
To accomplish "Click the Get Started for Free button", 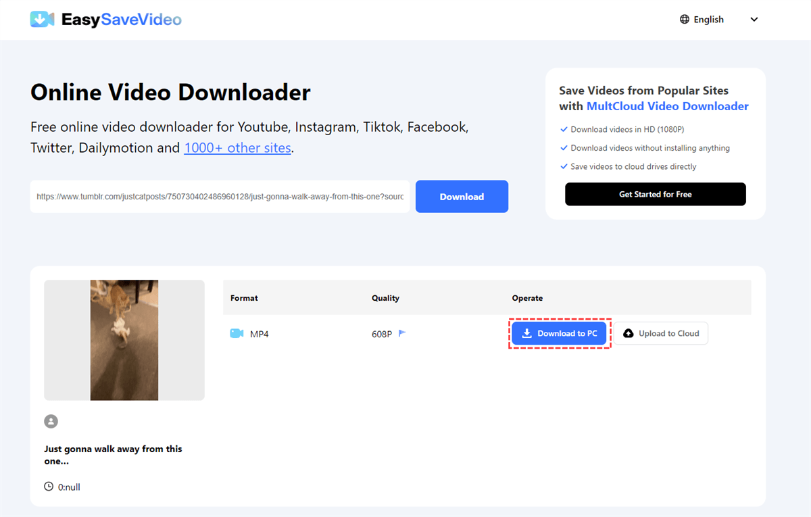I will click(x=656, y=194).
